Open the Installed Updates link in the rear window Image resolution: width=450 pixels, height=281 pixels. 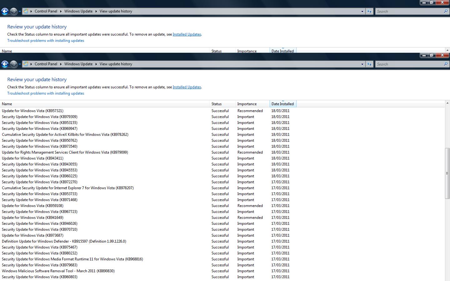187,34
